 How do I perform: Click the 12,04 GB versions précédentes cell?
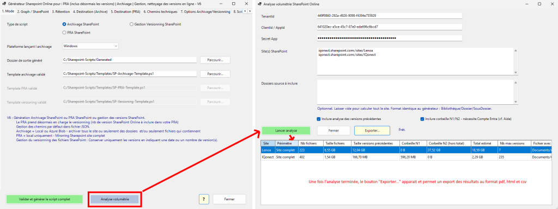click(375, 150)
